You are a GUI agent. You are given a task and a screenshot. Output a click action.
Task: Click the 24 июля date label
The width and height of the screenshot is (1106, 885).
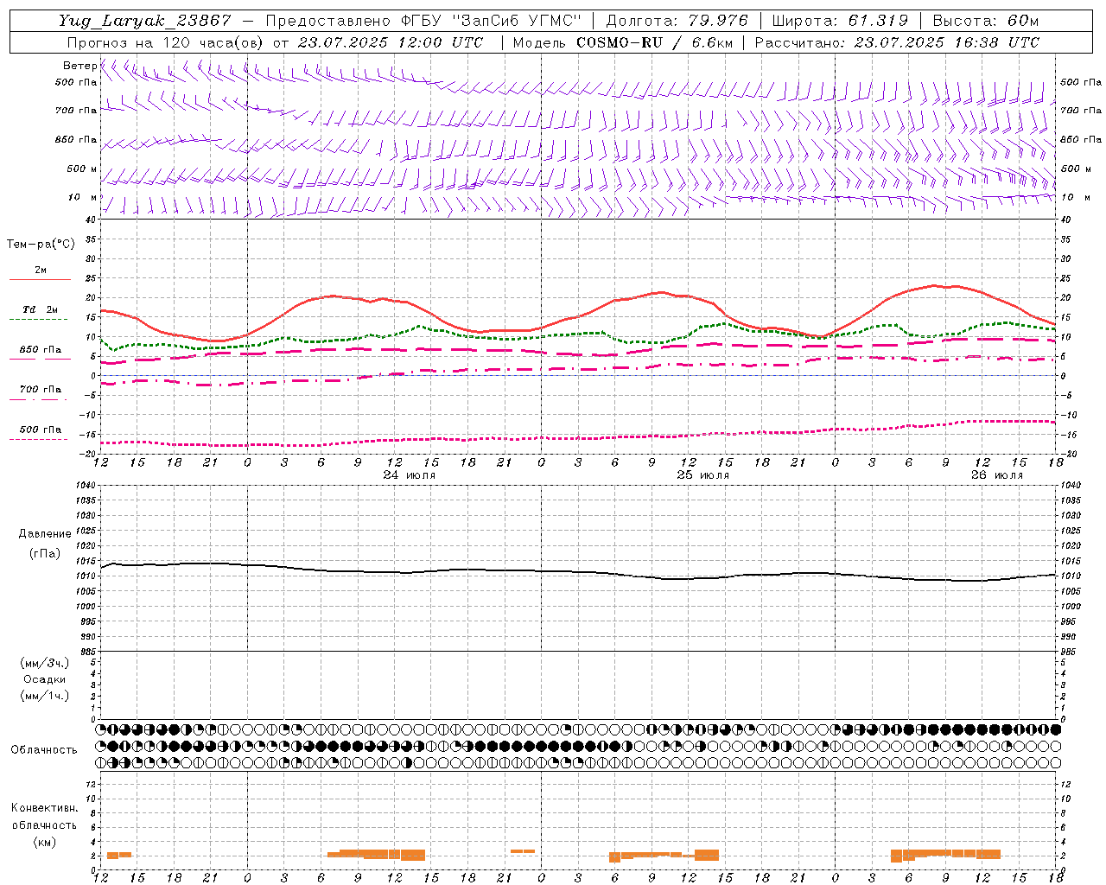pos(410,475)
